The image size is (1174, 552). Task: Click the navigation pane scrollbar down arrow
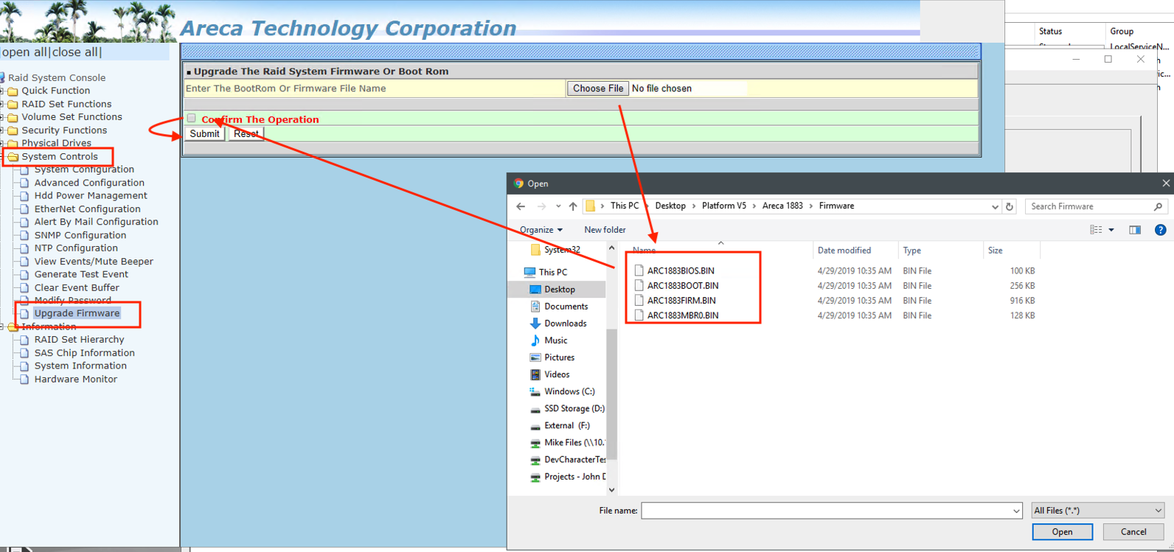[611, 489]
